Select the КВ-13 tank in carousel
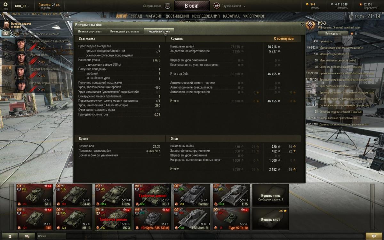 click(x=74, y=219)
